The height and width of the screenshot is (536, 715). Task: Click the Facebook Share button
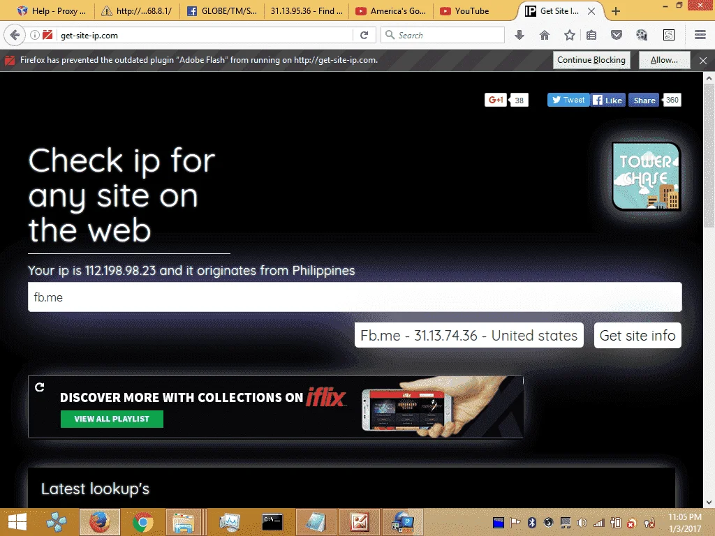[644, 100]
